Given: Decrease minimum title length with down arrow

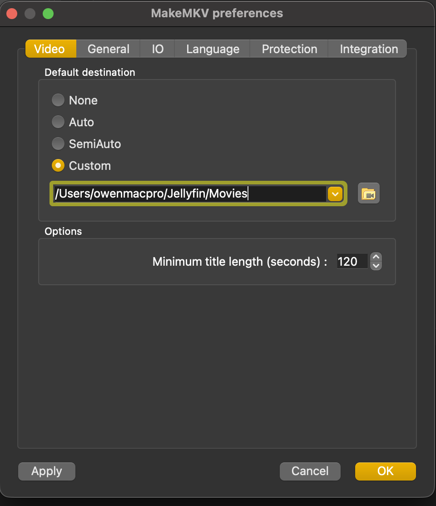Looking at the screenshot, I should coord(376,266).
